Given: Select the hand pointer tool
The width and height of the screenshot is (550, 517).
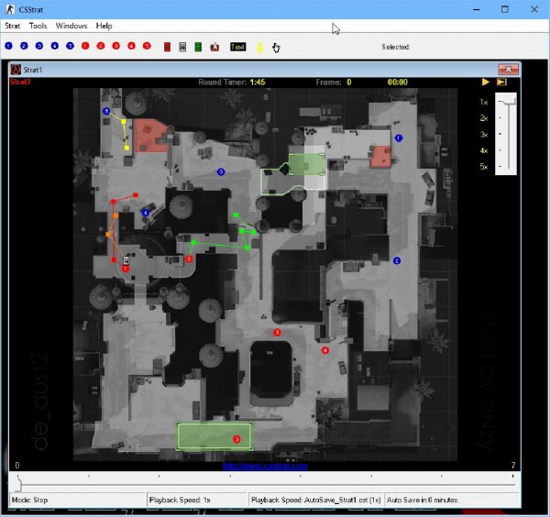Looking at the screenshot, I should click(x=276, y=48).
